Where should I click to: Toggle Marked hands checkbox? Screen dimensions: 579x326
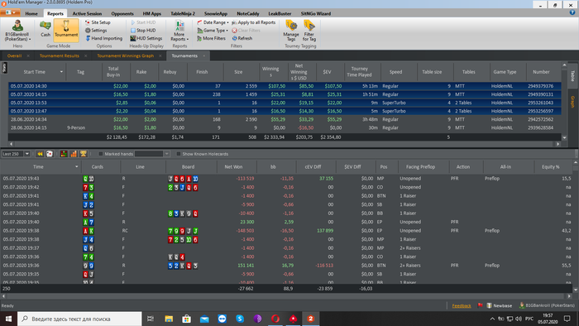coord(100,154)
